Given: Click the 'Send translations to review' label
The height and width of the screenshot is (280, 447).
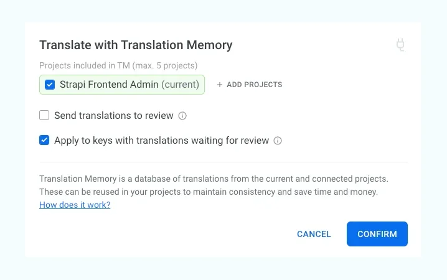Looking at the screenshot, I should [113, 116].
